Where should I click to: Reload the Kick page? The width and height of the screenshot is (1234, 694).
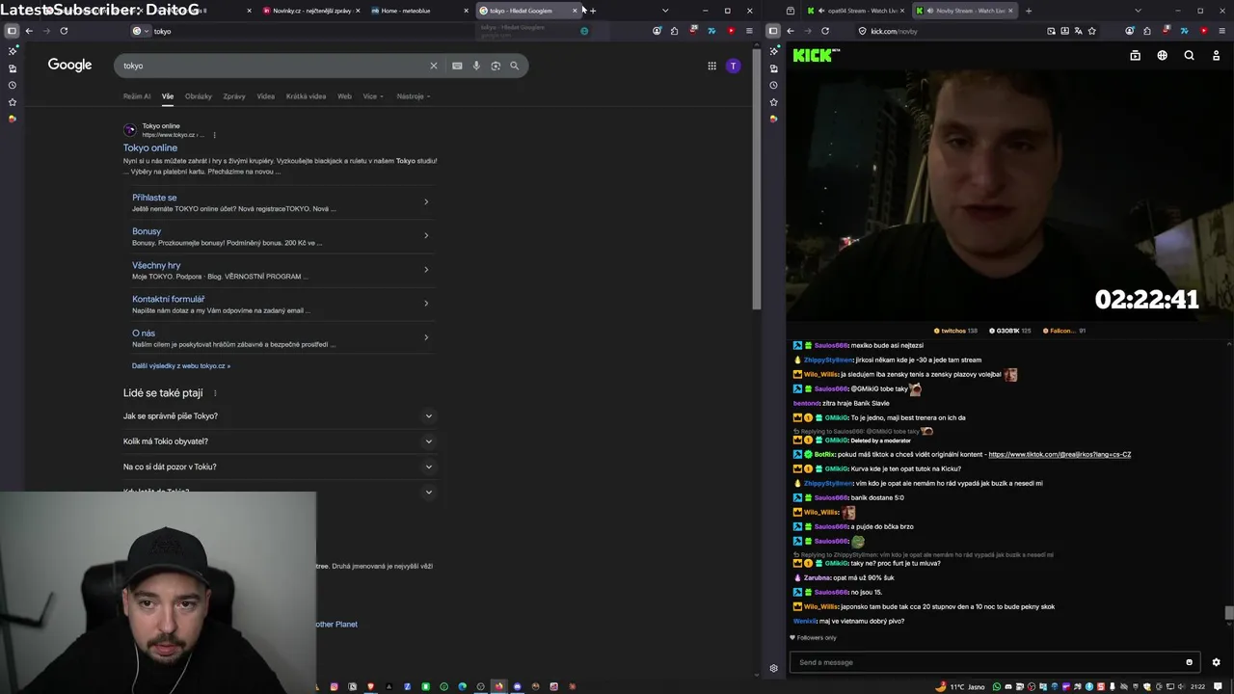tap(825, 31)
